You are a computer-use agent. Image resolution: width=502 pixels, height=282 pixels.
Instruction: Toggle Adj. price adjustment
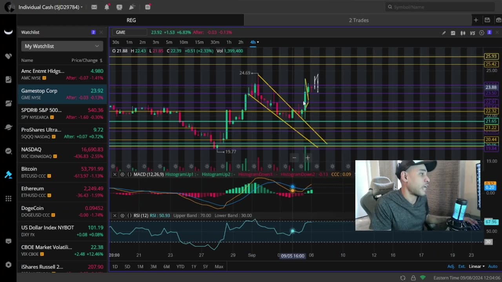click(451, 266)
